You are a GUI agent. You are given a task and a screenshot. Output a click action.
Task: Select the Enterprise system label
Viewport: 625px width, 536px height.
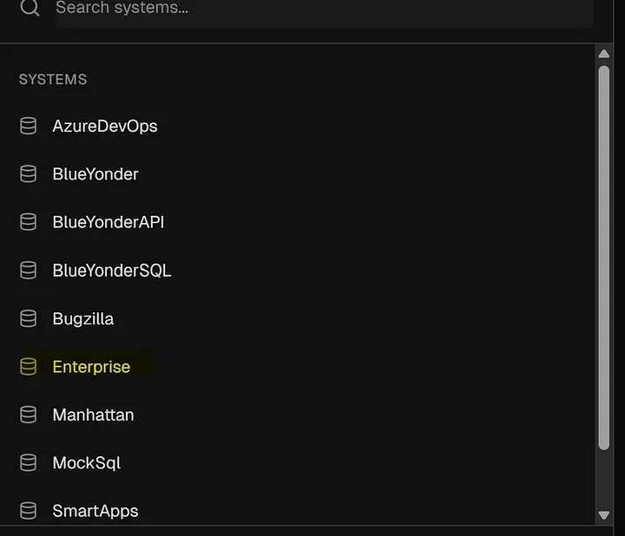pos(91,367)
